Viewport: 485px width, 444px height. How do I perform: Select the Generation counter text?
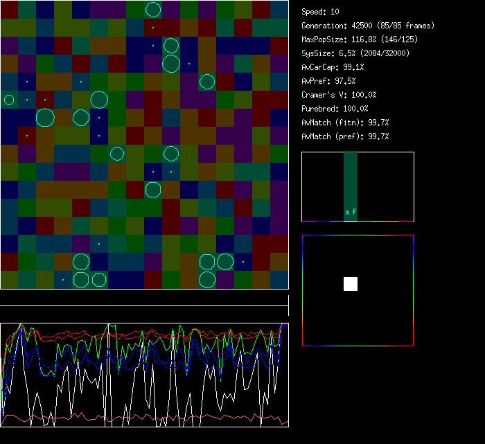(368, 26)
